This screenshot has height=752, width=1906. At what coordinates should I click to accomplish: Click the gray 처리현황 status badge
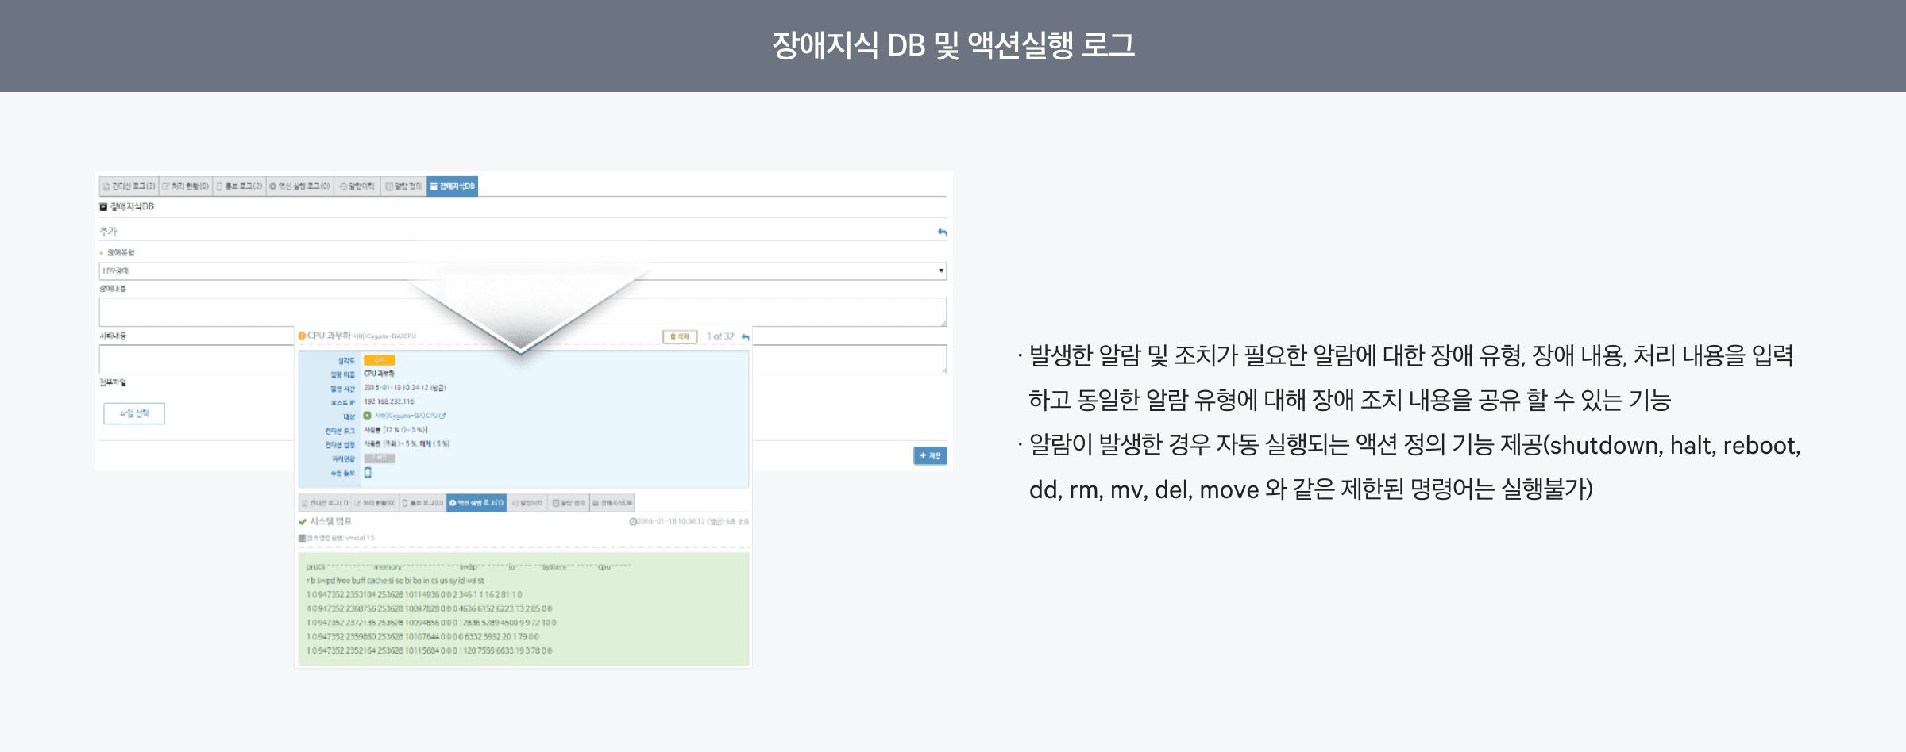(x=379, y=458)
